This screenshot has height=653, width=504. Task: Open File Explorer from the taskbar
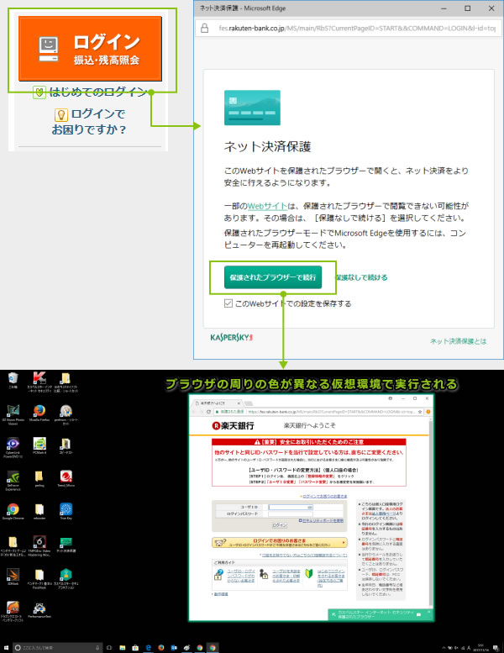coord(123,648)
